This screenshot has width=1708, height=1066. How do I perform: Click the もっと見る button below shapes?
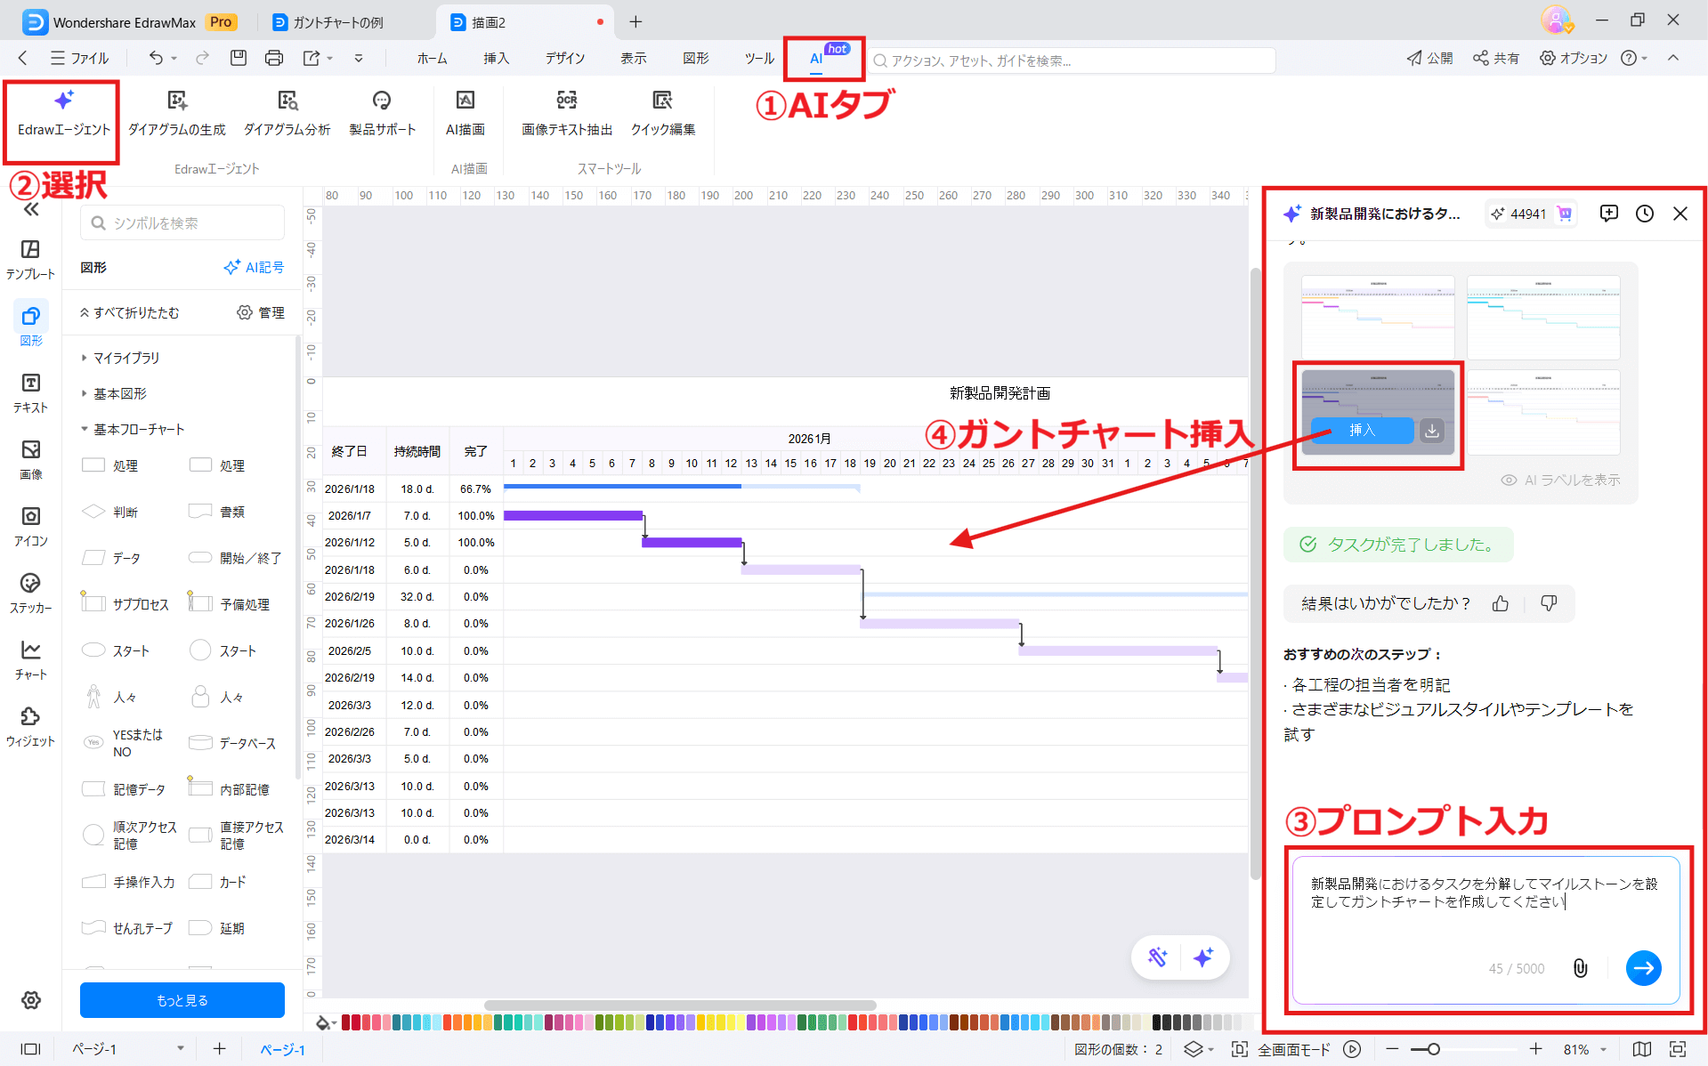(182, 1000)
